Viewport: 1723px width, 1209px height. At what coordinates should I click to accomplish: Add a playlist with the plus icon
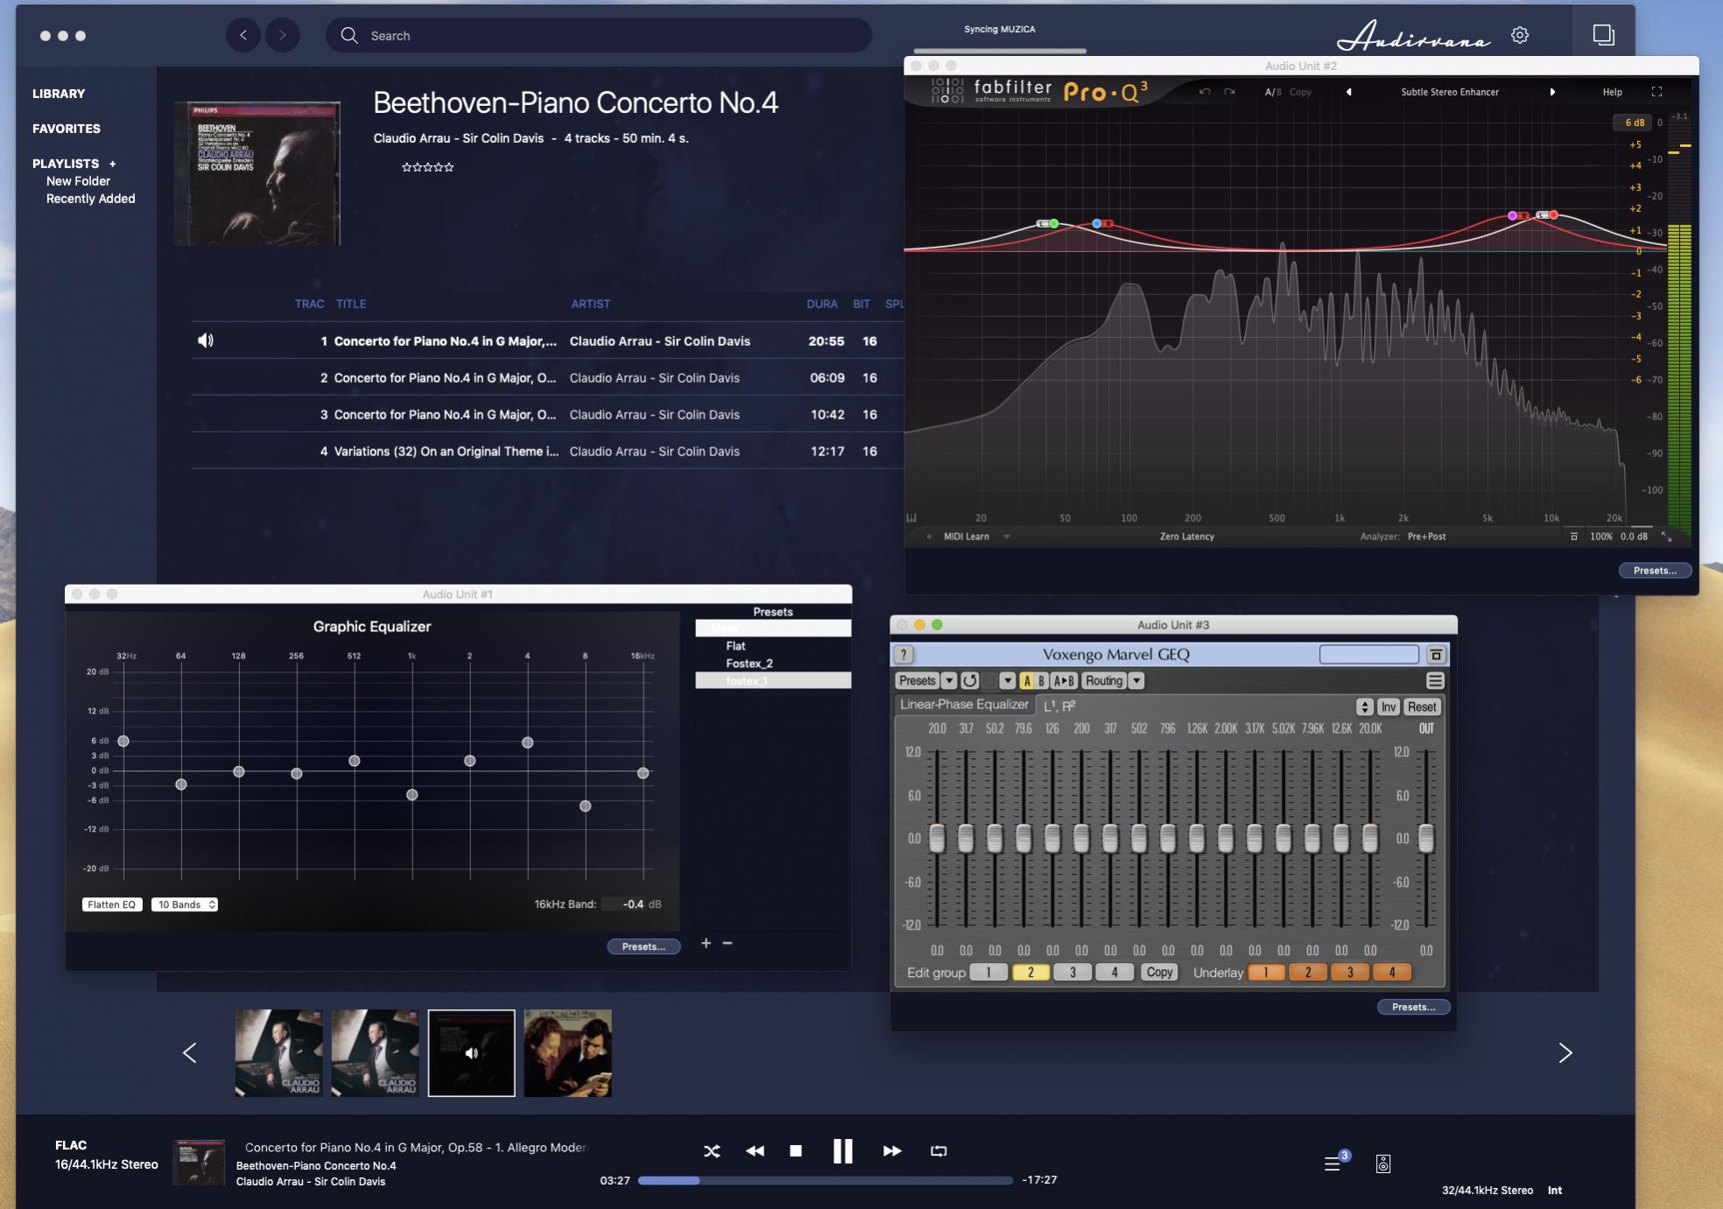click(x=113, y=164)
